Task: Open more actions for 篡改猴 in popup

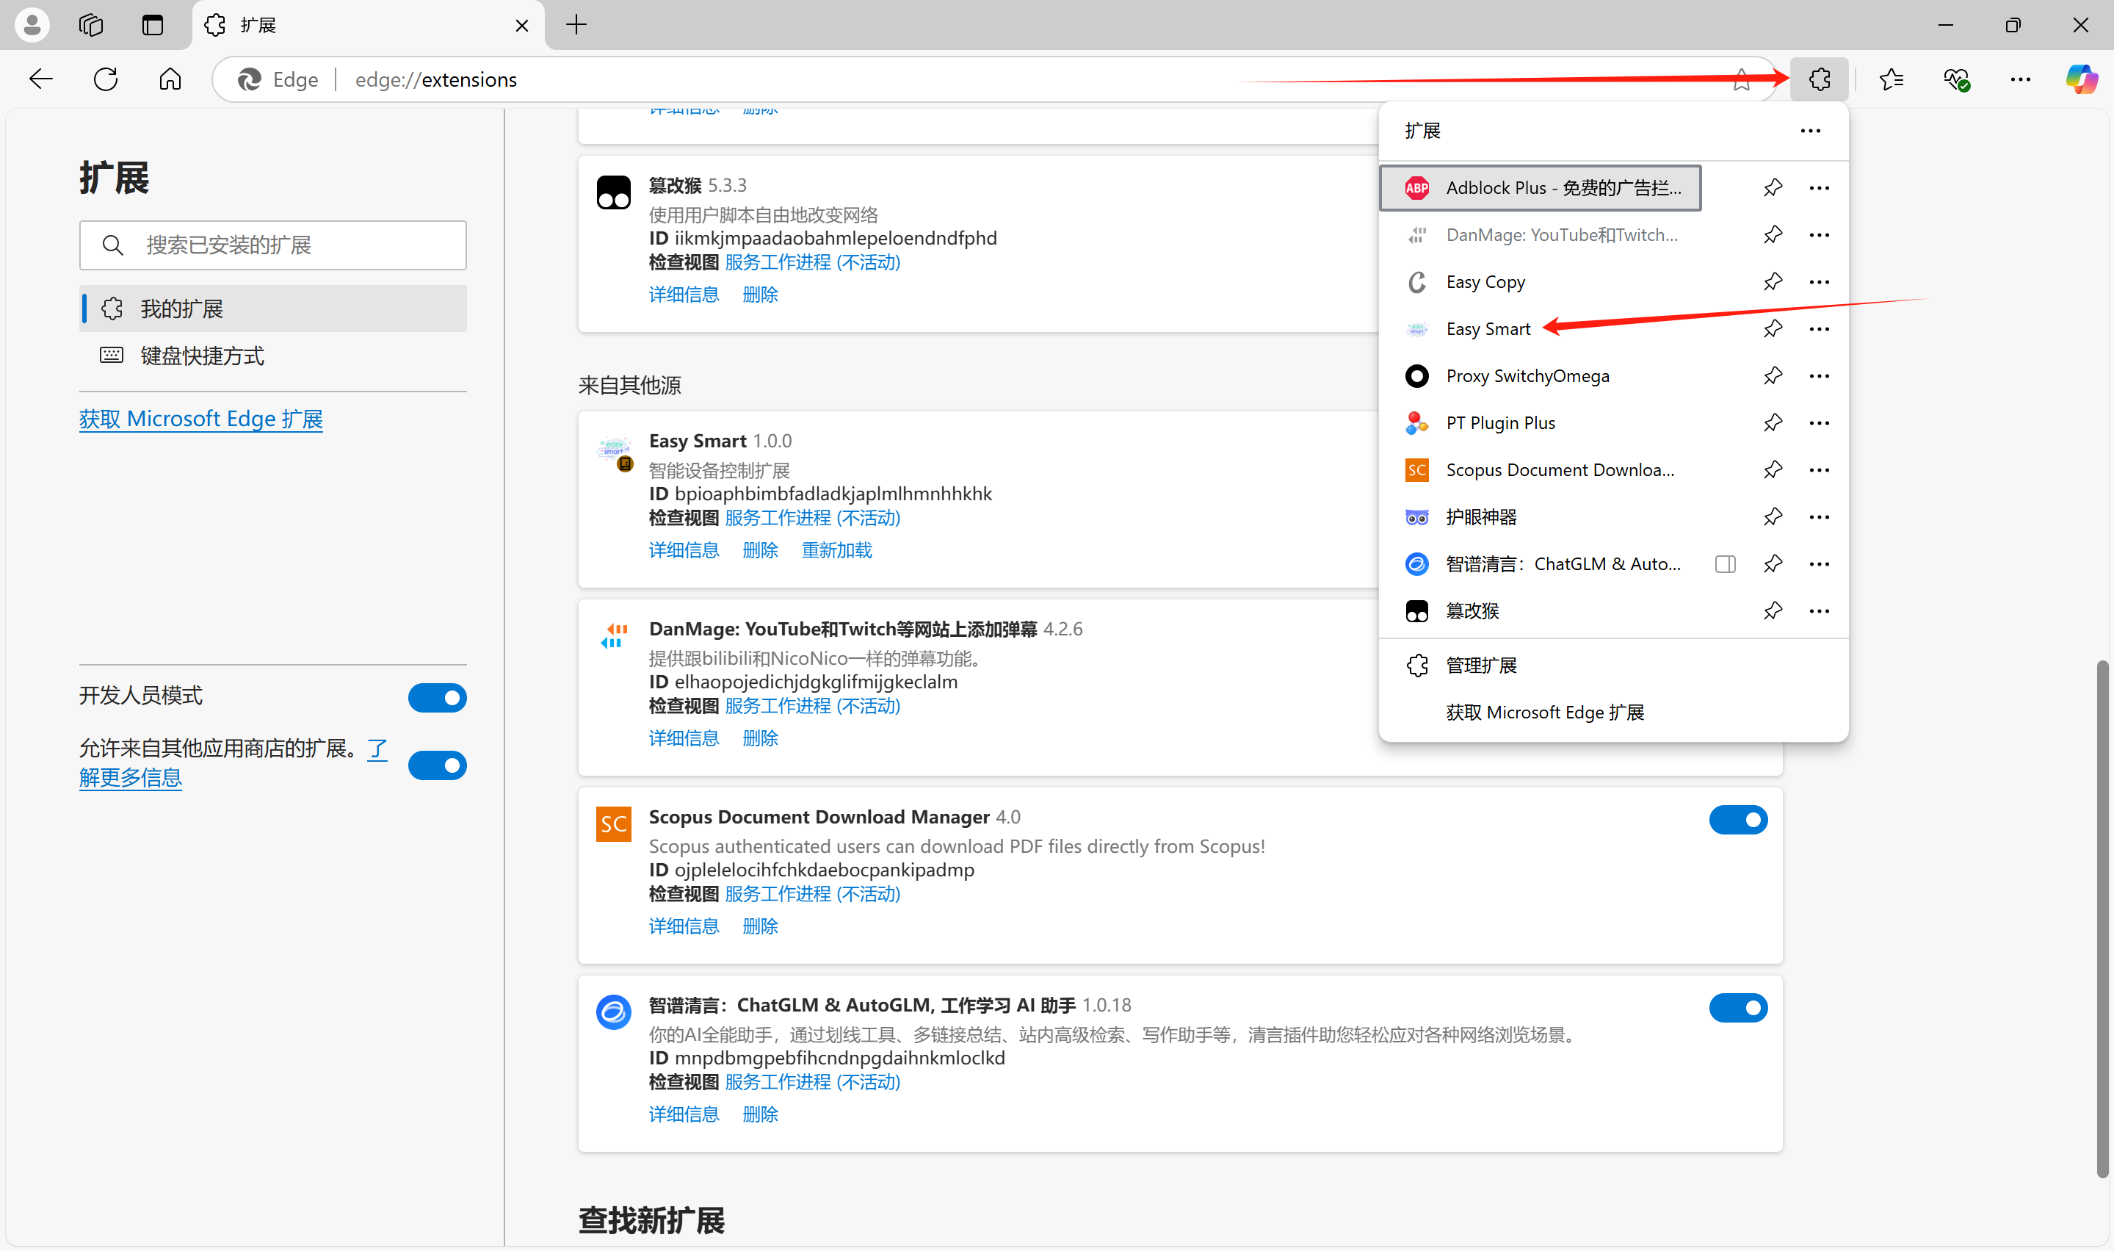Action: tap(1819, 610)
